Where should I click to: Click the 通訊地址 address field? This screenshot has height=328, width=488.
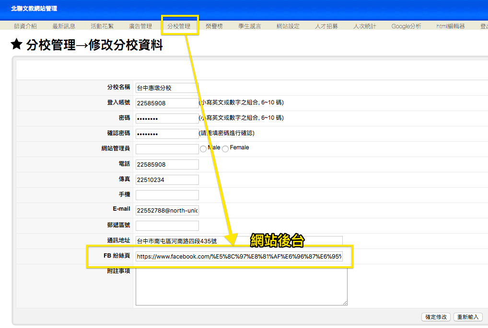(x=239, y=241)
